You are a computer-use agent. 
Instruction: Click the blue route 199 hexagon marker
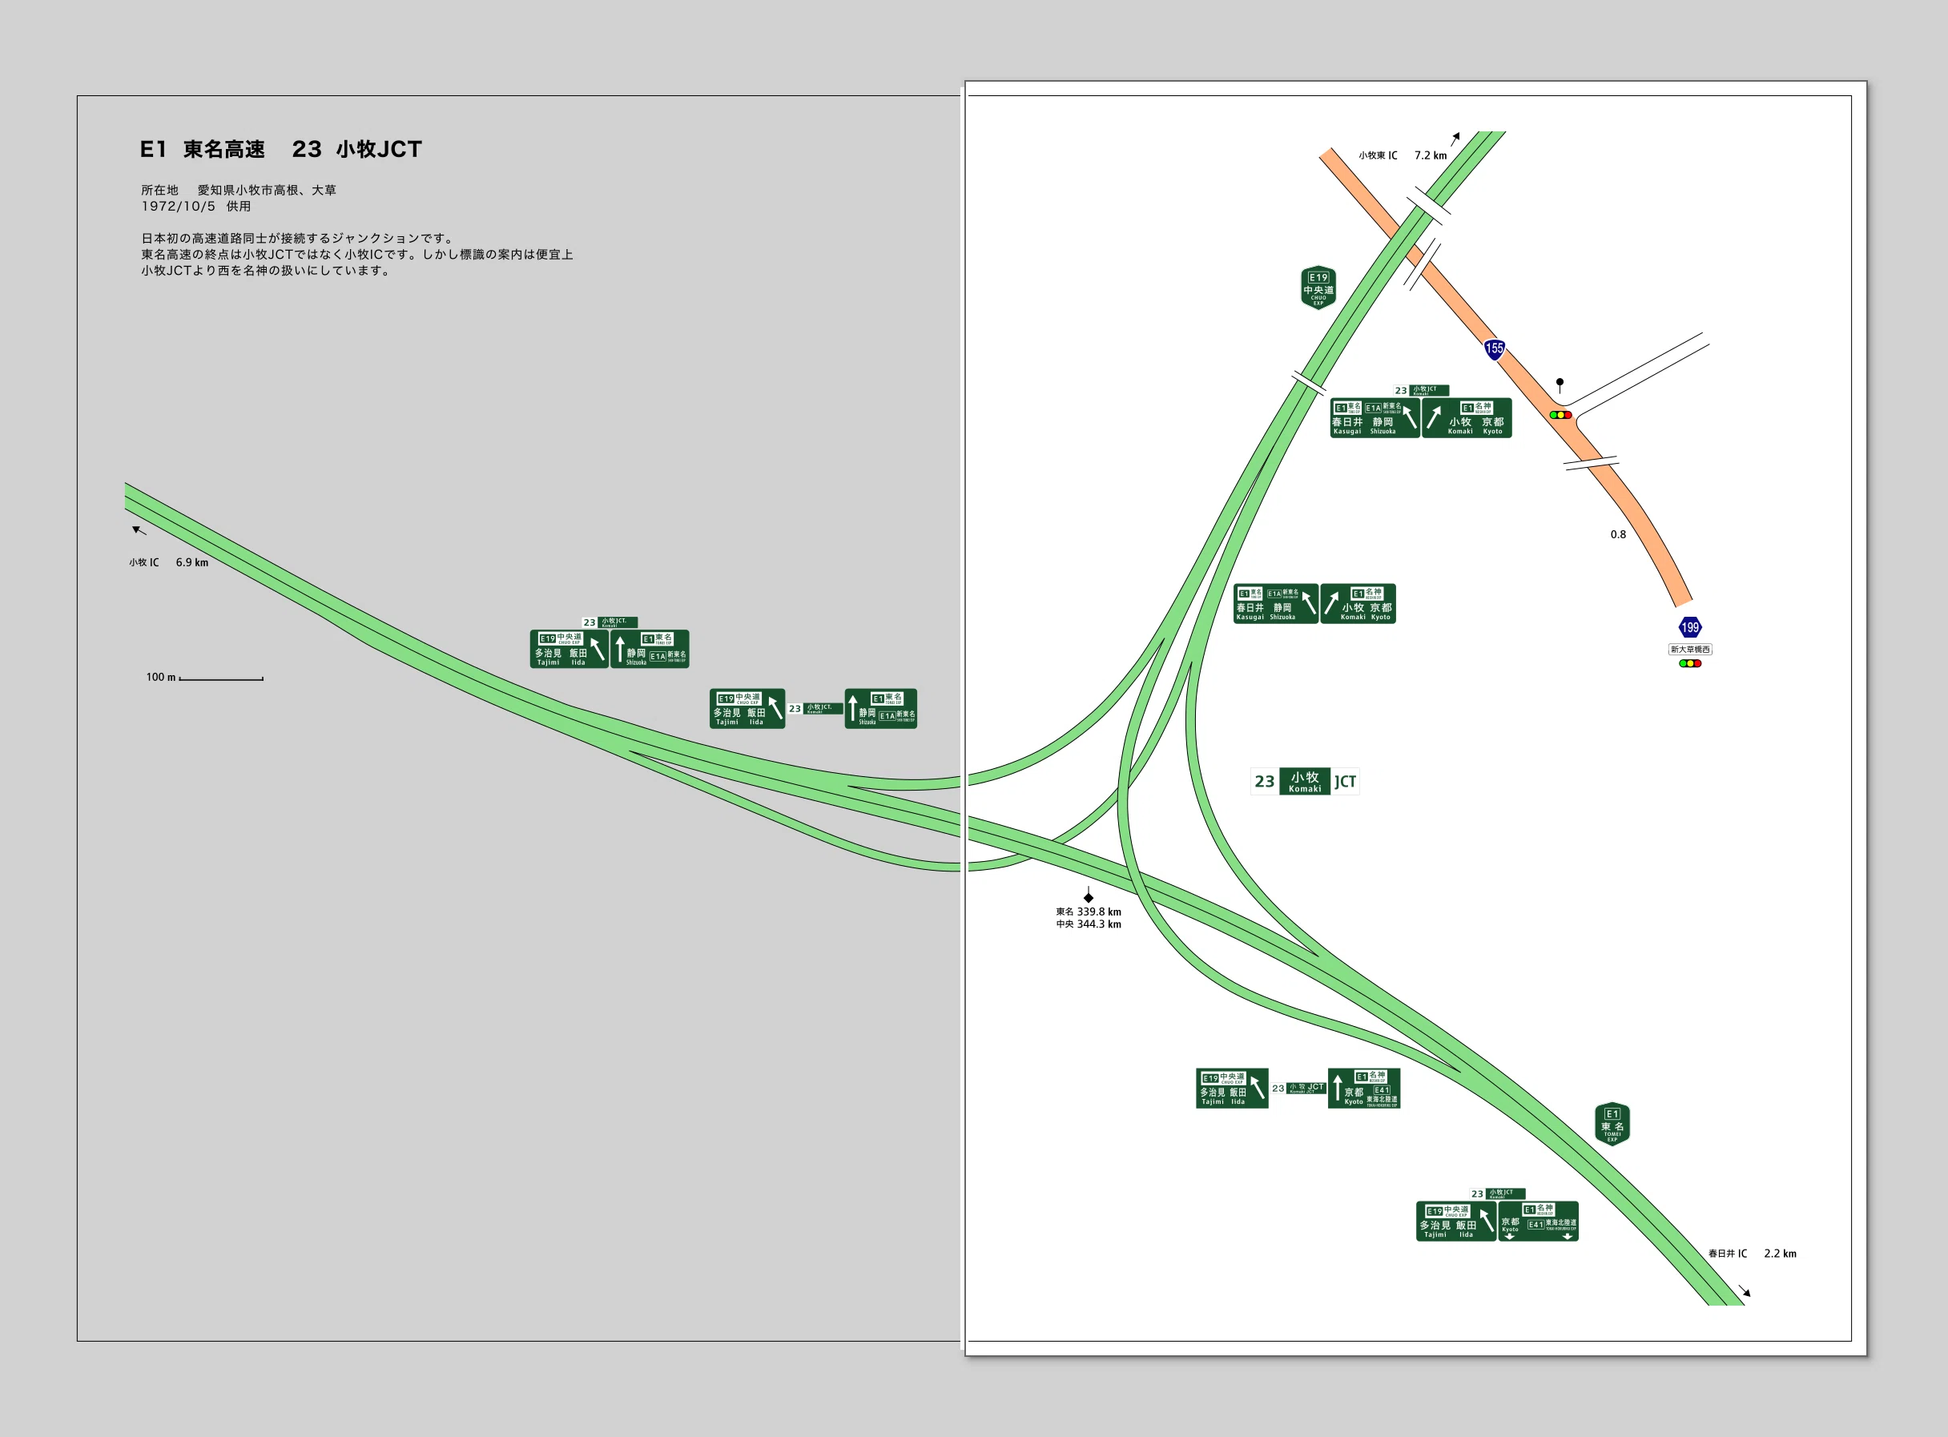click(1690, 627)
